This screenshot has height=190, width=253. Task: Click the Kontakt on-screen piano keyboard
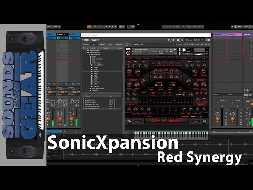pyautogui.click(x=171, y=136)
